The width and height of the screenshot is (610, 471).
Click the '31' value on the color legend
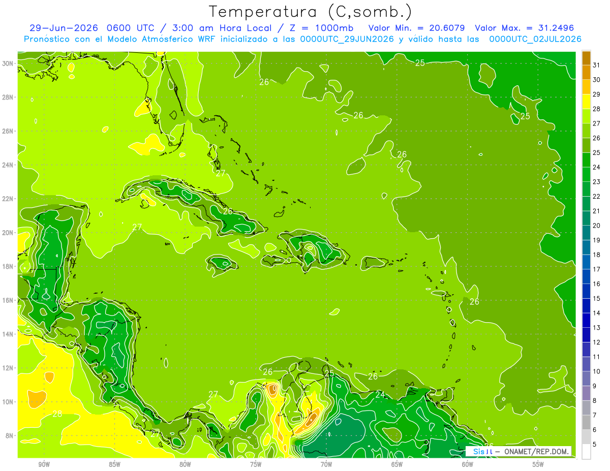click(x=596, y=65)
